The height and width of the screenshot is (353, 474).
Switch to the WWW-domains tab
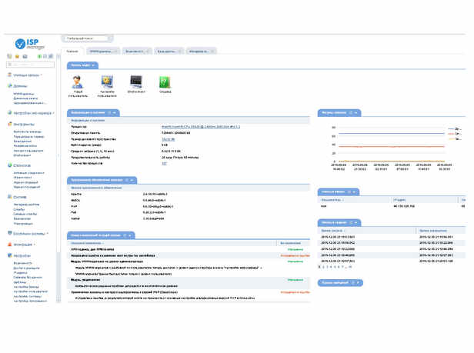tap(101, 51)
